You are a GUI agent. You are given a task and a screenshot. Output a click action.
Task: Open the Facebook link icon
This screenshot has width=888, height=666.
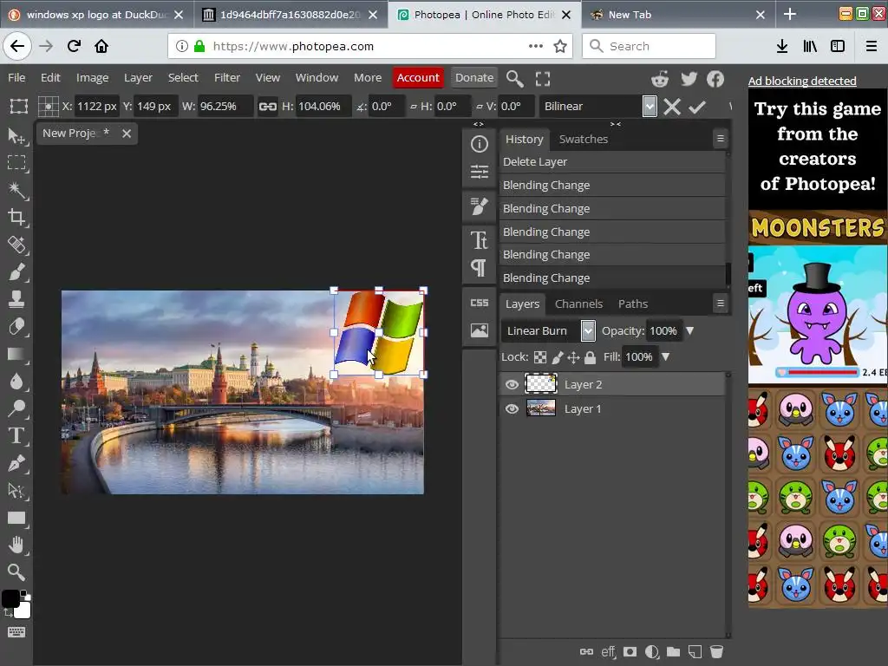pyautogui.click(x=715, y=79)
